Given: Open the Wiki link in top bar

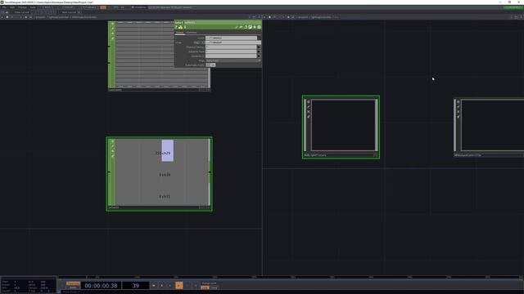Looking at the screenshot, I should [x=47, y=7].
